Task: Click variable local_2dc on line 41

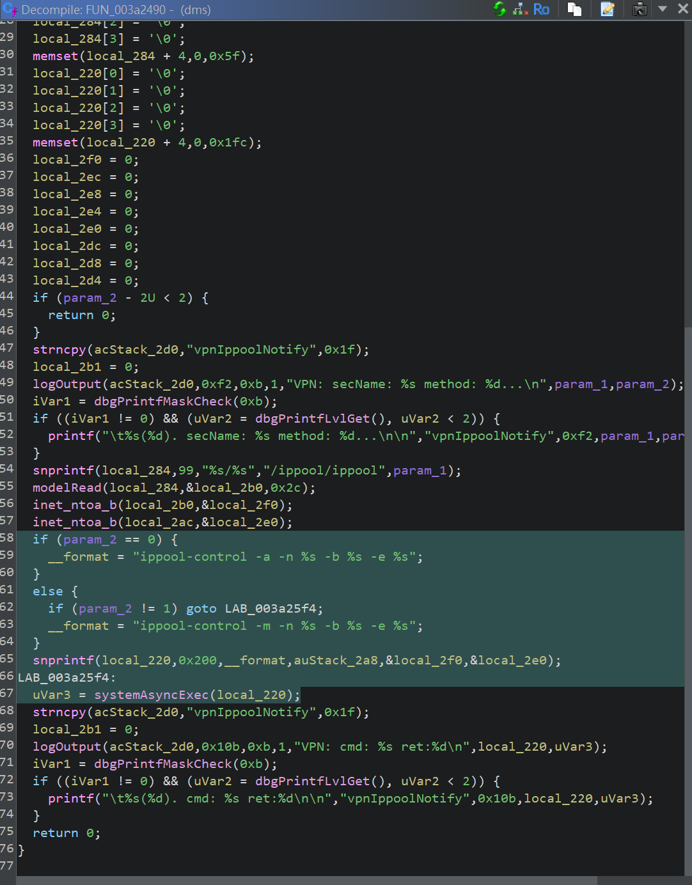Action: [67, 246]
